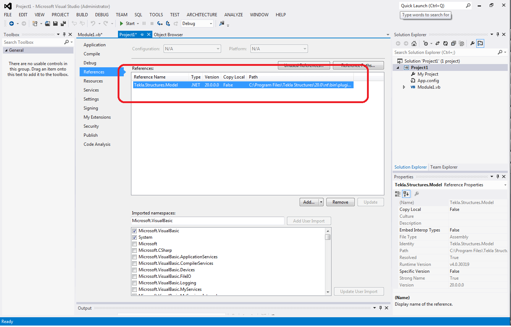The width and height of the screenshot is (511, 327).
Task: Toggle Microsoft.VisualBasic namespace checkbox
Action: tap(135, 231)
